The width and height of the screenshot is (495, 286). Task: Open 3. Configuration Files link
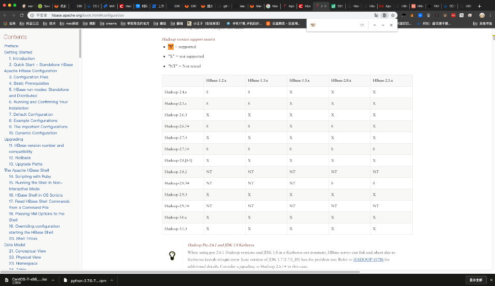click(x=28, y=77)
